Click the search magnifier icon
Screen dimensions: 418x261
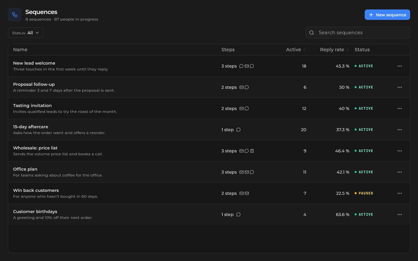point(312,33)
